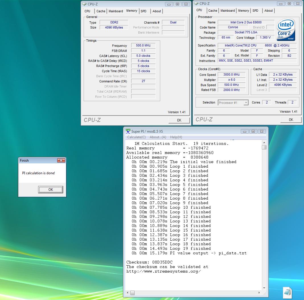304x300 pixels.
Task: Switch to CPU tab in Memory window
Action: click(87, 11)
